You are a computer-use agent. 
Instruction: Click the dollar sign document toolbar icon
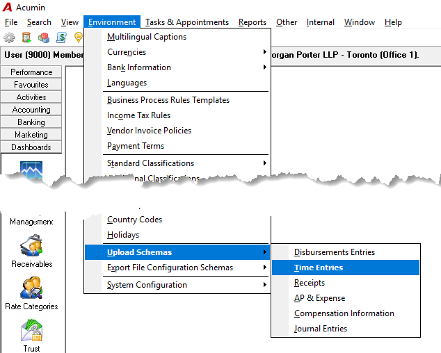(61, 38)
